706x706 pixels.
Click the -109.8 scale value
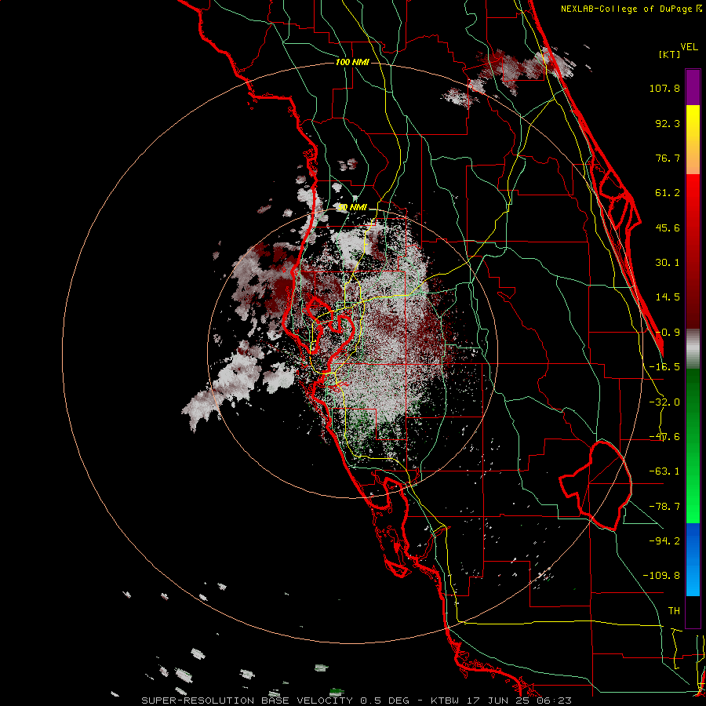(661, 576)
